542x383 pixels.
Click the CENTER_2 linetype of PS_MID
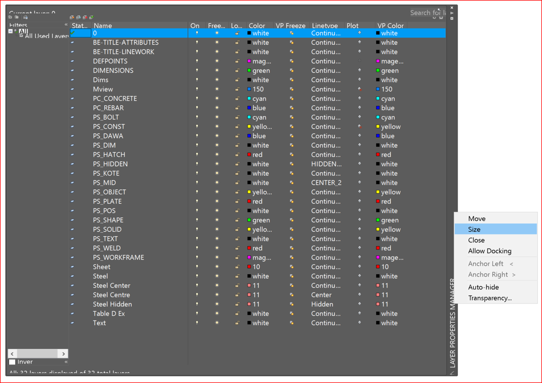[326, 183]
